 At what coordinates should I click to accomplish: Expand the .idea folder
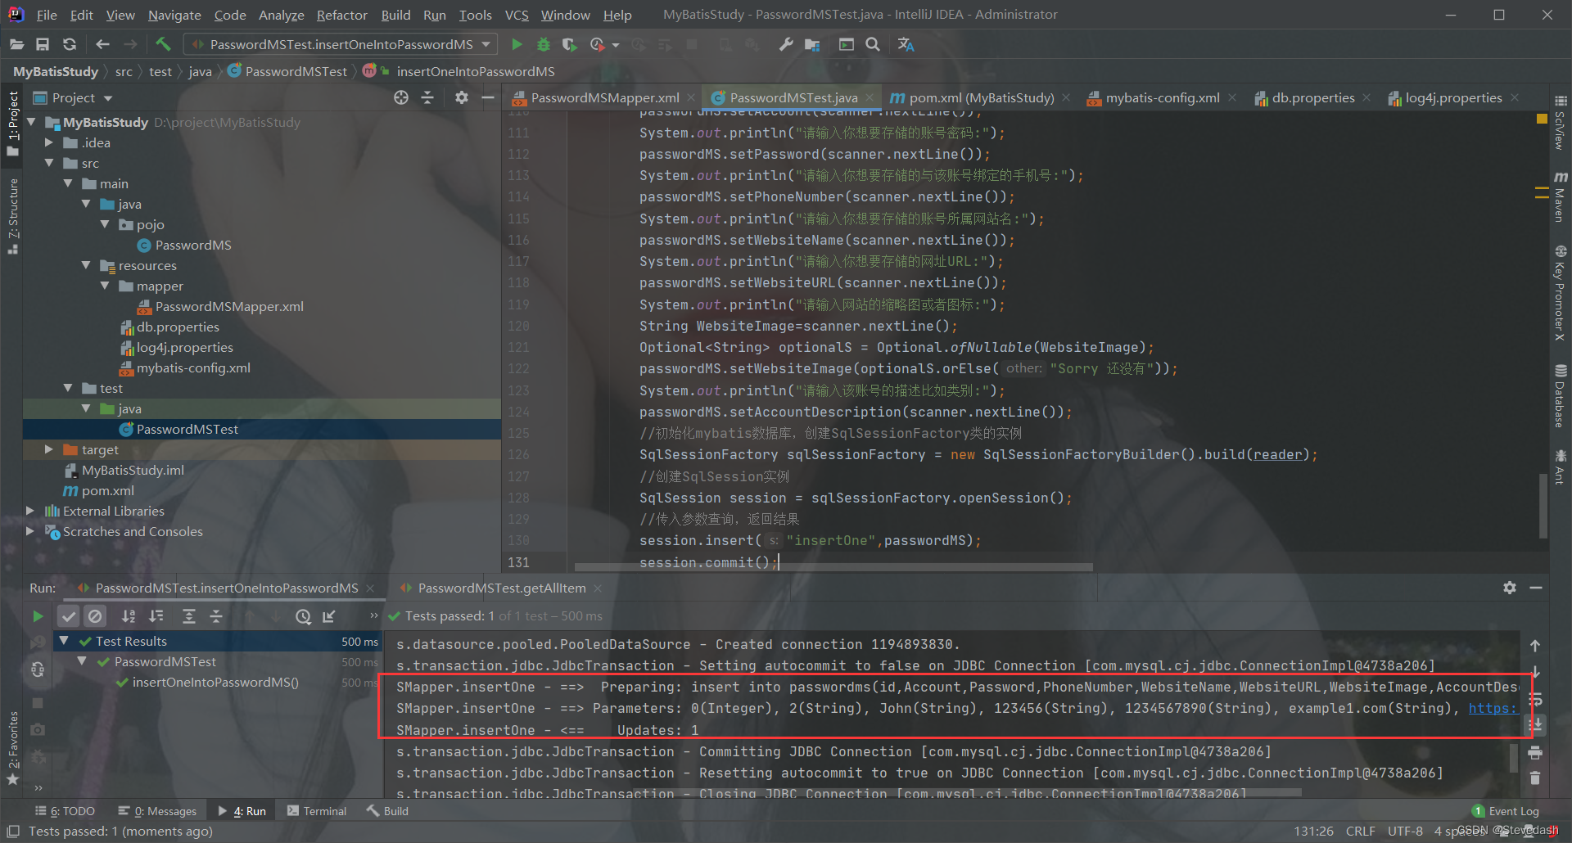coord(49,142)
